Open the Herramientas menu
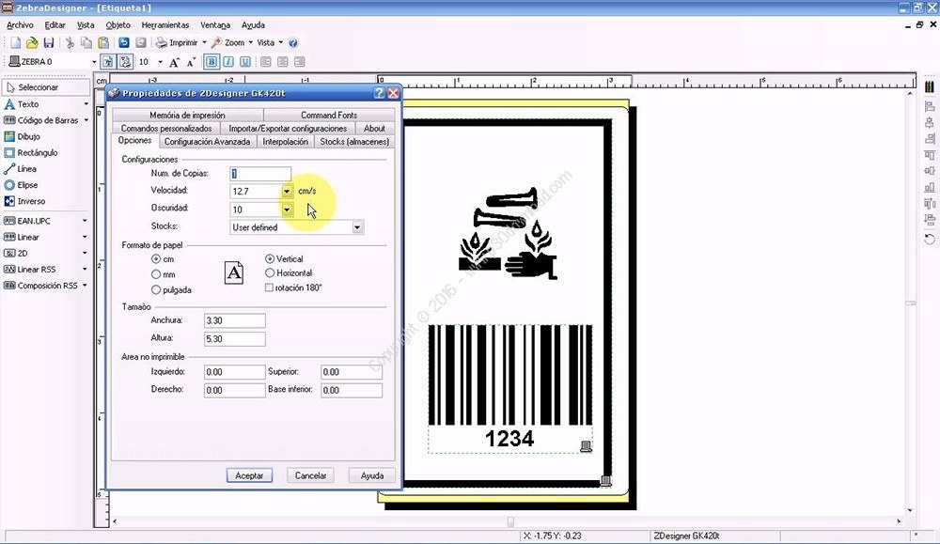The image size is (940, 544). (165, 25)
